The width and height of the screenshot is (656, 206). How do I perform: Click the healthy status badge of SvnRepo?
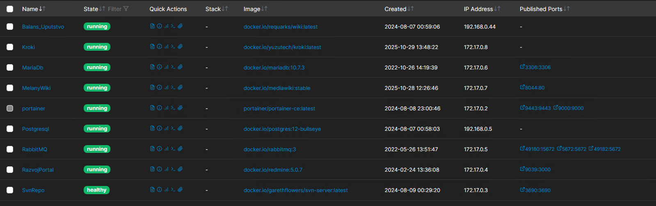pyautogui.click(x=96, y=190)
